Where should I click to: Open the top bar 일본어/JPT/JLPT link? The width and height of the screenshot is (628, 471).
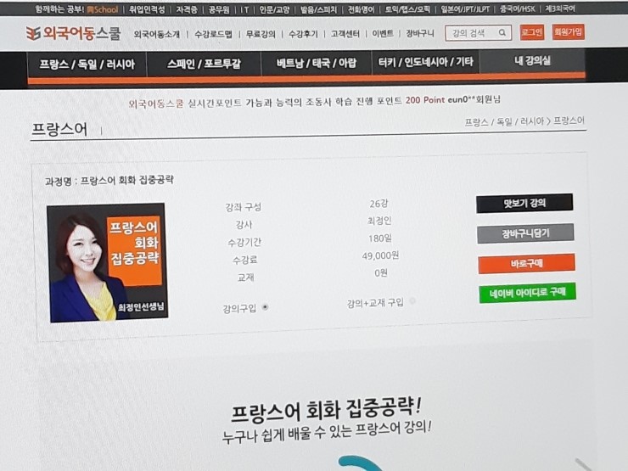coord(465,8)
